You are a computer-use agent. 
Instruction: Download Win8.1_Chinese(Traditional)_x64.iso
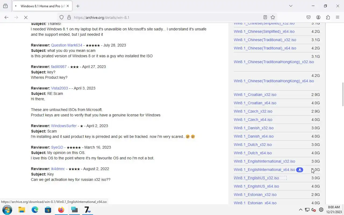pyautogui.click(x=265, y=48)
